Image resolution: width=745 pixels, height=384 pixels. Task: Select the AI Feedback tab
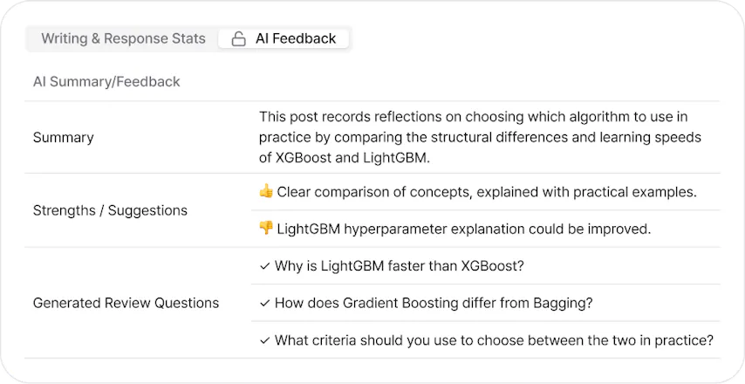(284, 38)
